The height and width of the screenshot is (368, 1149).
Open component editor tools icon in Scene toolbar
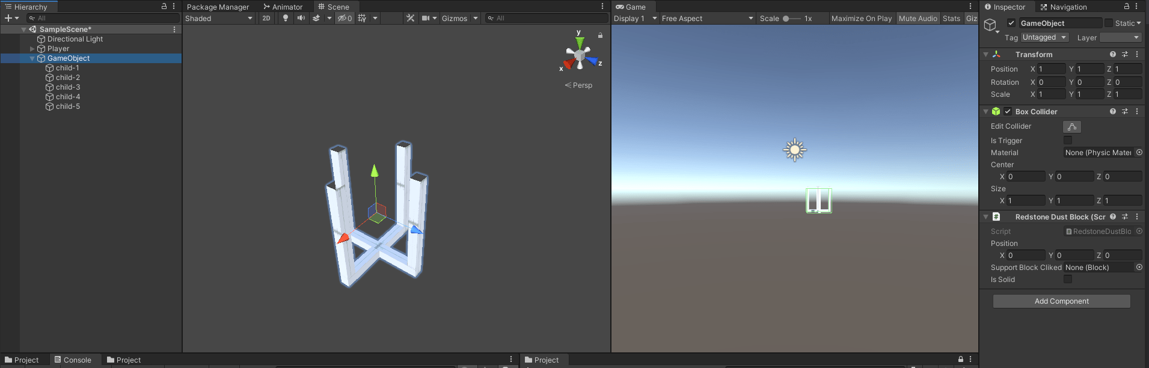coord(410,18)
